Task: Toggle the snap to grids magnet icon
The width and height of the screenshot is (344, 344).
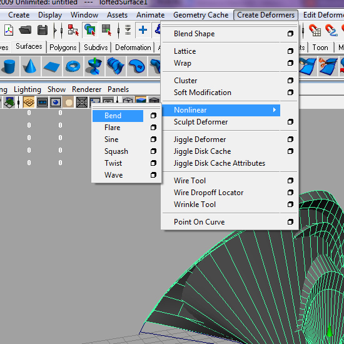Action: point(315,30)
